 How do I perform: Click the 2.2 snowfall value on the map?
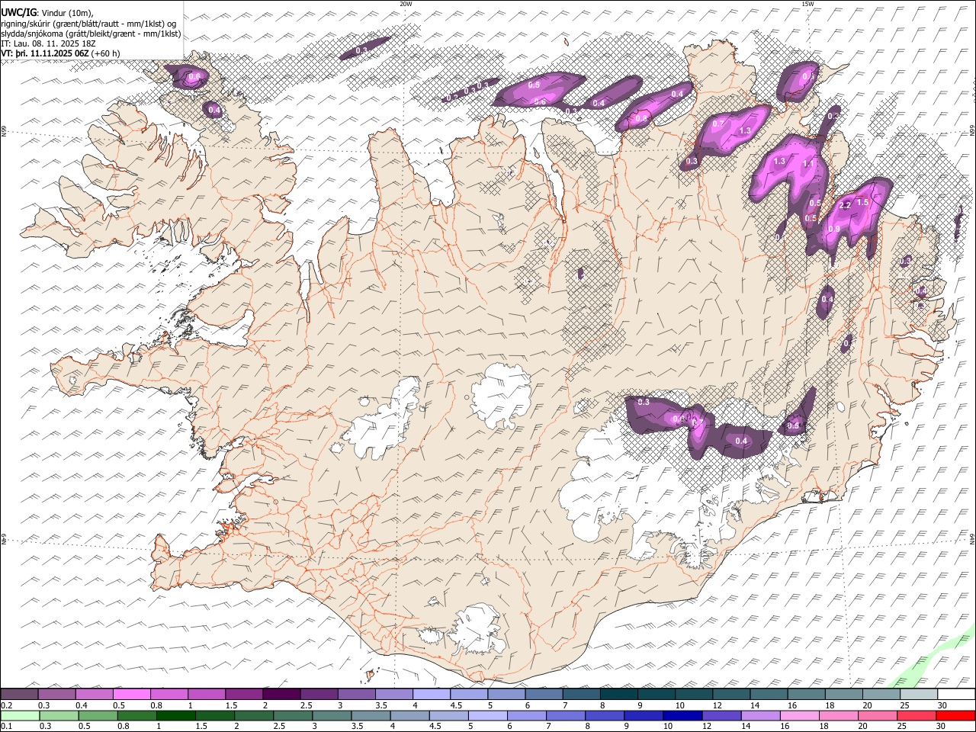click(x=844, y=206)
